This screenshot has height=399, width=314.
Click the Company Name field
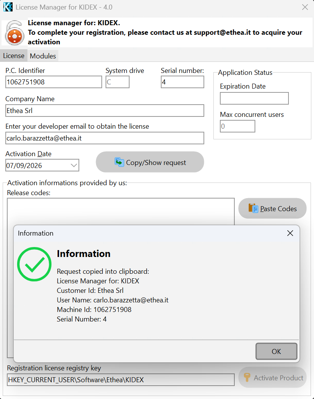point(105,110)
